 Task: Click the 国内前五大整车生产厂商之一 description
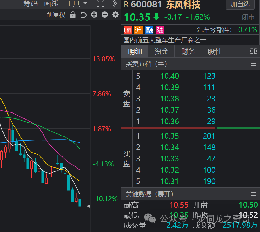165,40
